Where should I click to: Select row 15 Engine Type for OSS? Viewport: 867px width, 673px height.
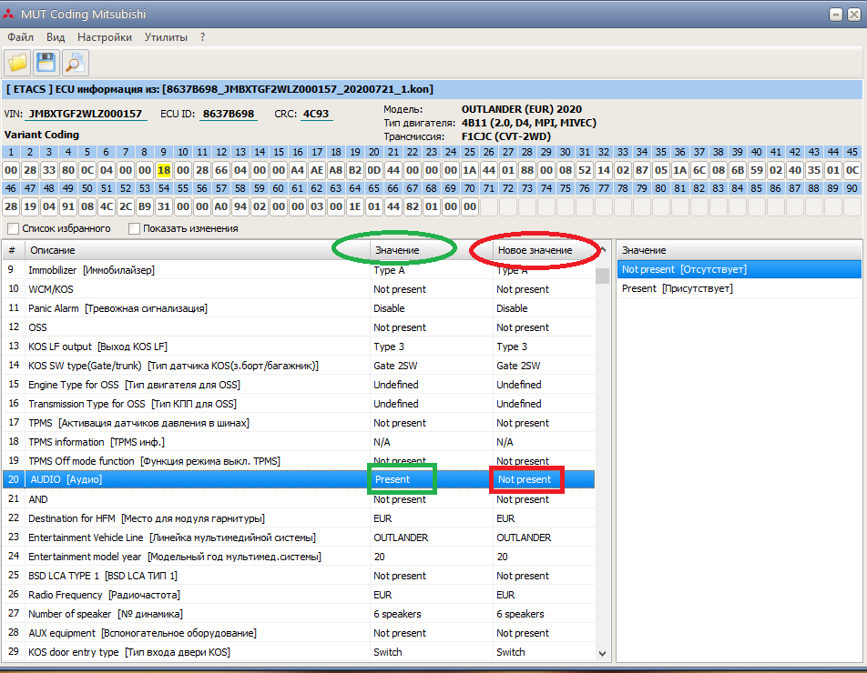click(299, 385)
